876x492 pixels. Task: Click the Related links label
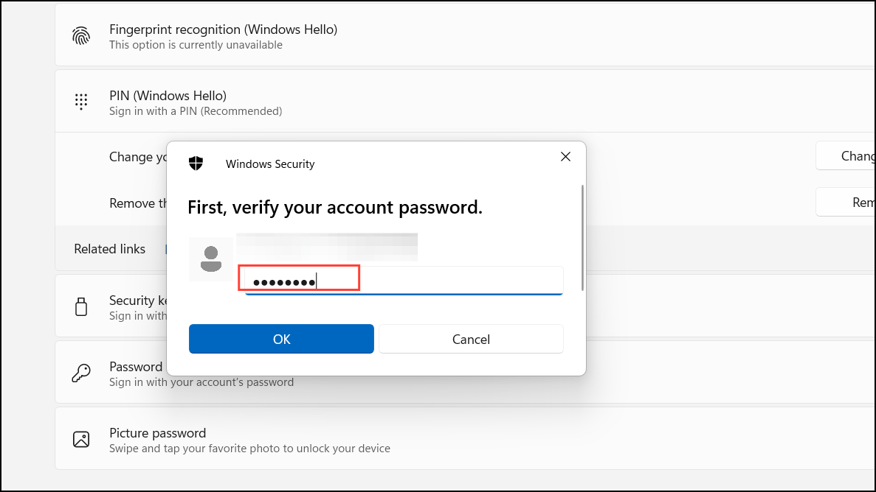[x=109, y=249]
